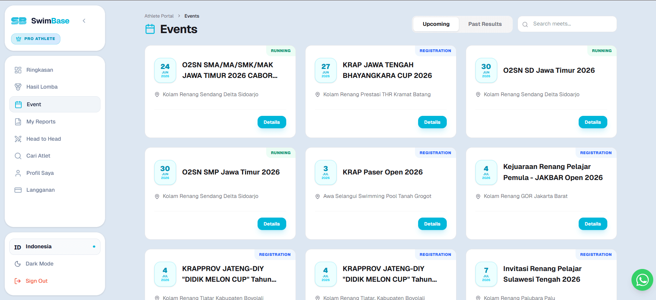Click the Kolam Renang GOR Jakarta Barat venue text

[525, 196]
